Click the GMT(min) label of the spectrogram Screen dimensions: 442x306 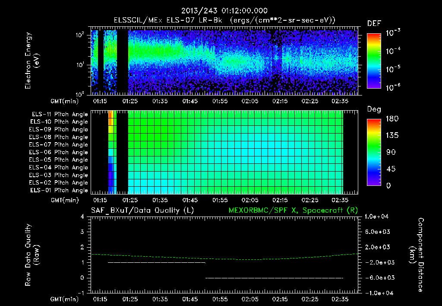(65, 101)
